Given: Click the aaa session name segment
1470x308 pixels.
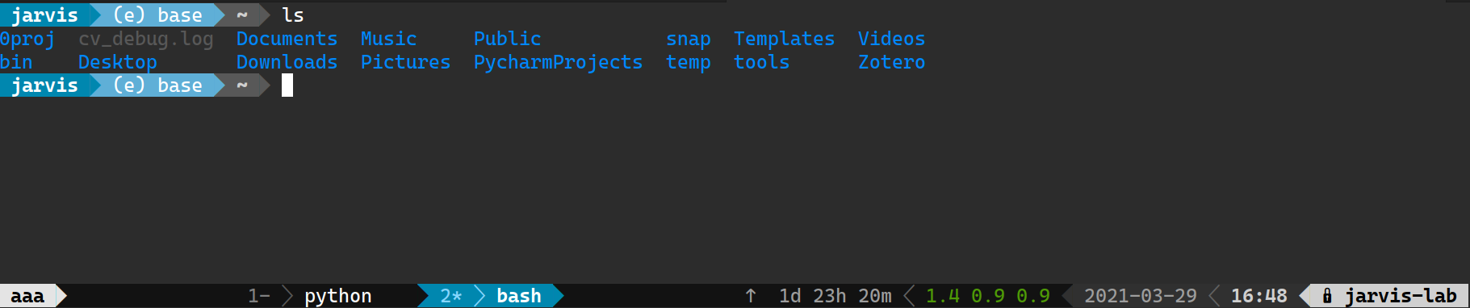Looking at the screenshot, I should click(x=27, y=296).
